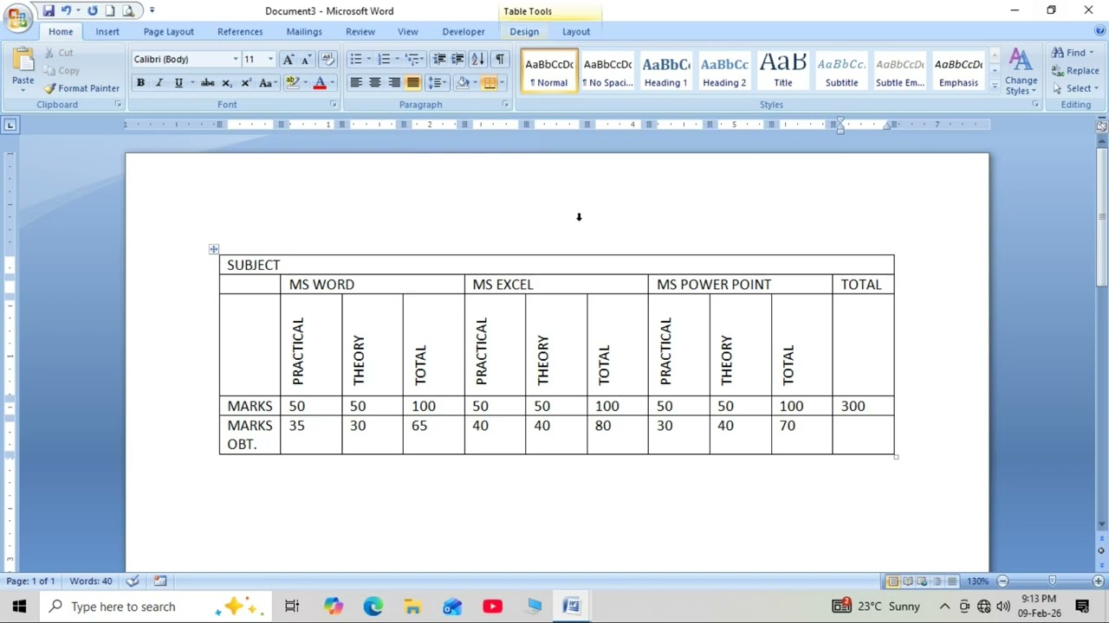
Task: Open the Line Spacing dropdown
Action: coord(437,83)
